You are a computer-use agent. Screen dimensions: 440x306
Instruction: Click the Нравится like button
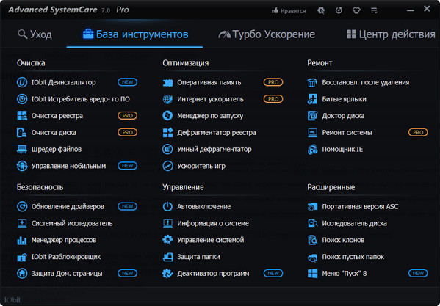coord(289,11)
